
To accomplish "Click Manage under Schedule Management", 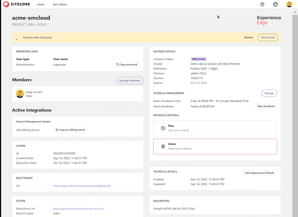I will tap(269, 93).
